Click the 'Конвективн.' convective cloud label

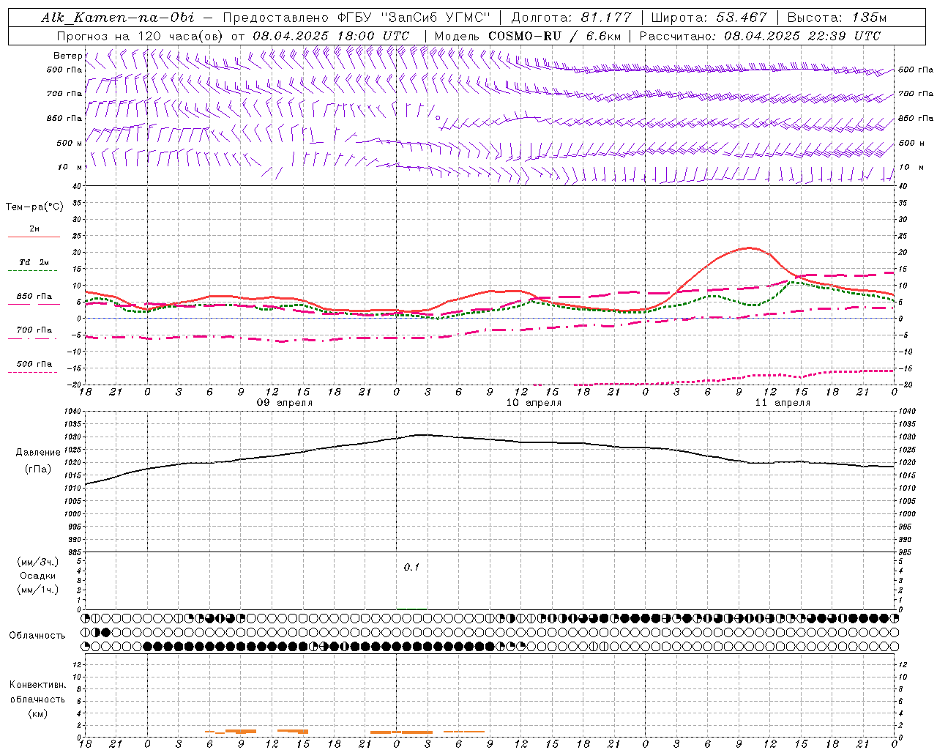[38, 685]
